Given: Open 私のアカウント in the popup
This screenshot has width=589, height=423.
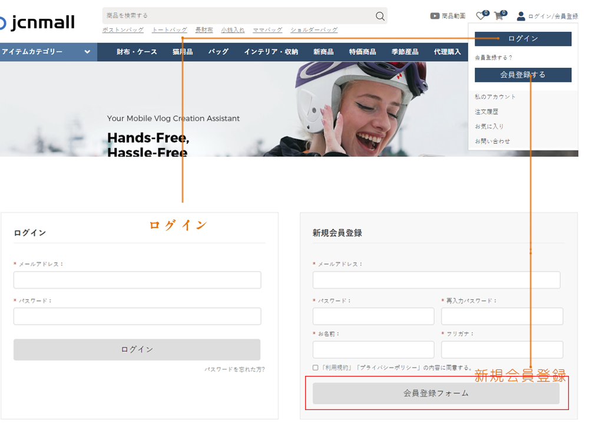Looking at the screenshot, I should pos(495,97).
